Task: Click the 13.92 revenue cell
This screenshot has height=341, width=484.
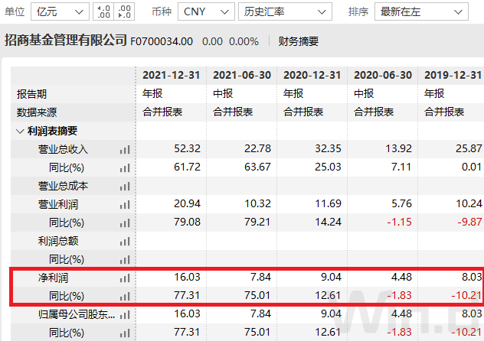Action: [398, 149]
